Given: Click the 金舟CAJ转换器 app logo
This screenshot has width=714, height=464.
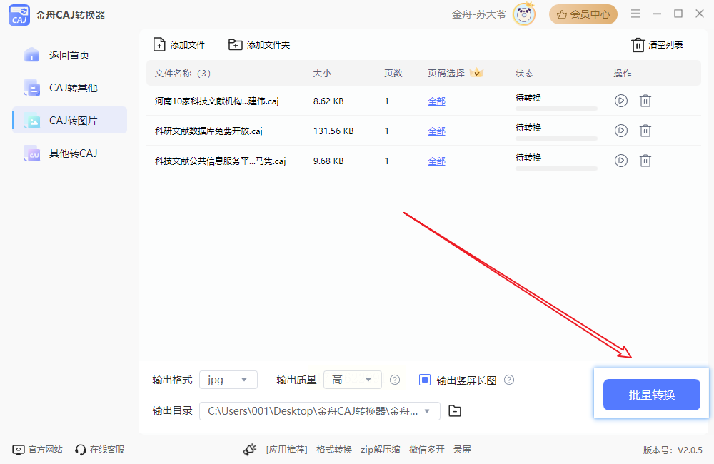Looking at the screenshot, I should coord(19,15).
